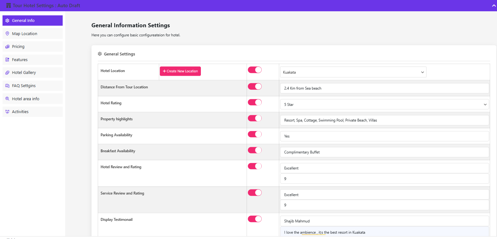
Task: Click the Hotel area info icon
Action: [8, 99]
